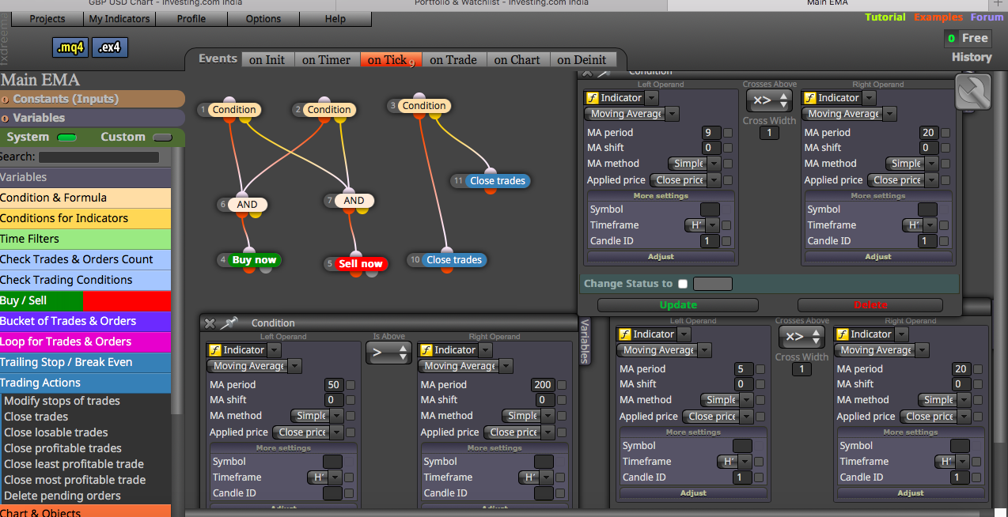
Task: Open the Is Above operator selector
Action: (x=388, y=353)
